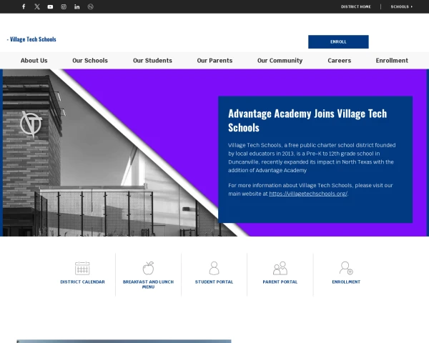Click the District Calendar icon

tap(82, 268)
